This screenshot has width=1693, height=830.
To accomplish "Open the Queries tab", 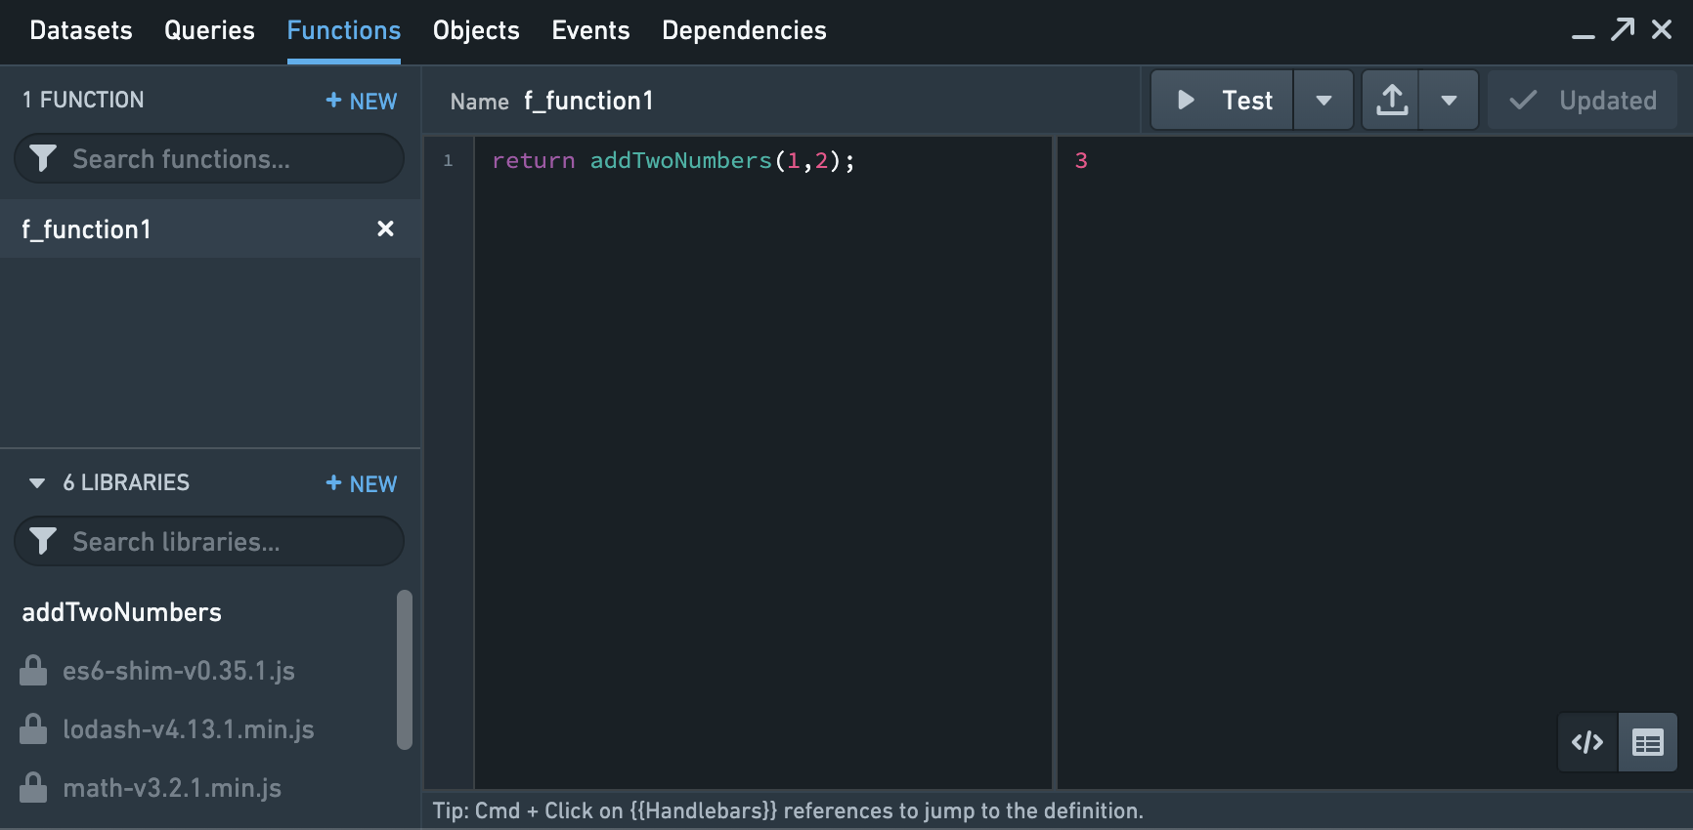I will coord(209,30).
